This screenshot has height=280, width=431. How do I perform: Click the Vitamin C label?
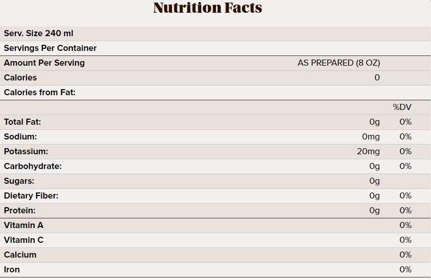(23, 240)
